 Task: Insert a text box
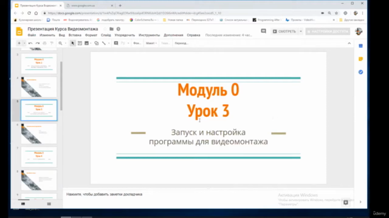(x=80, y=43)
